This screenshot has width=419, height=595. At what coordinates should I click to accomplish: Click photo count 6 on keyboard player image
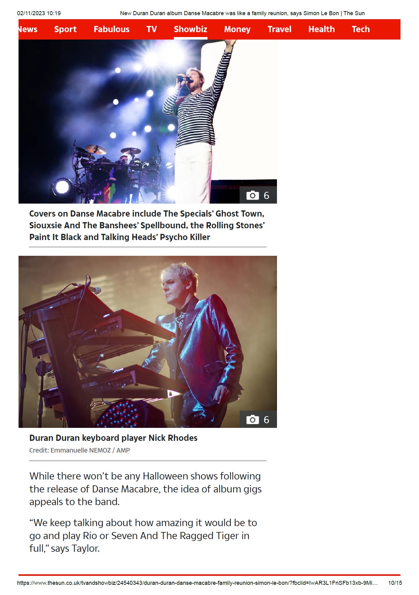tap(266, 420)
